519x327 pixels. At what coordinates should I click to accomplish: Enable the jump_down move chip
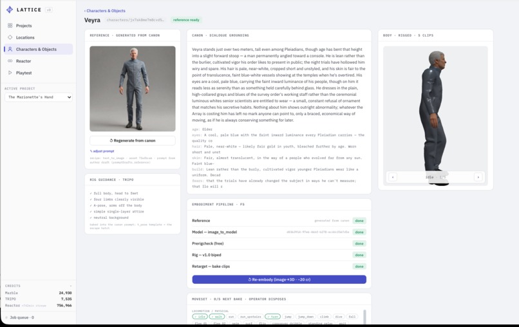click(x=305, y=317)
